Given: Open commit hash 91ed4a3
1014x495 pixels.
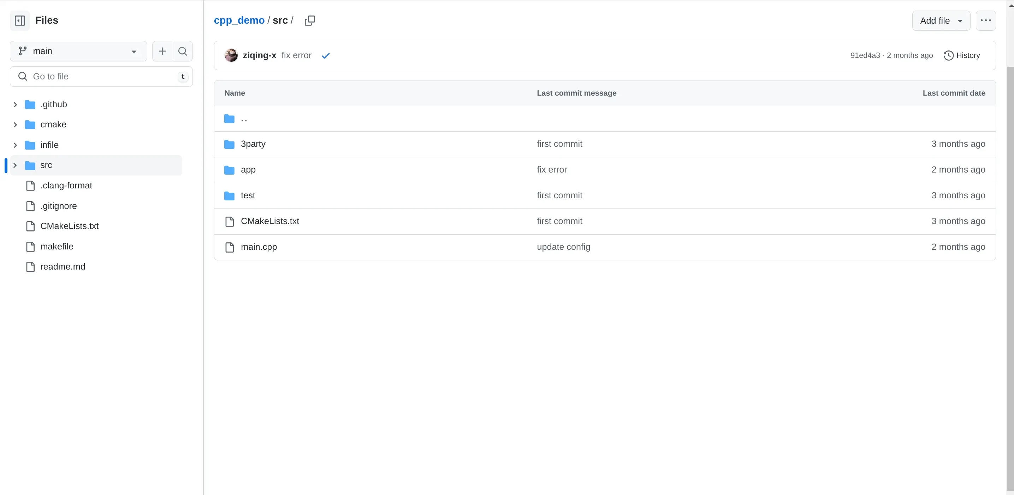Looking at the screenshot, I should point(865,55).
